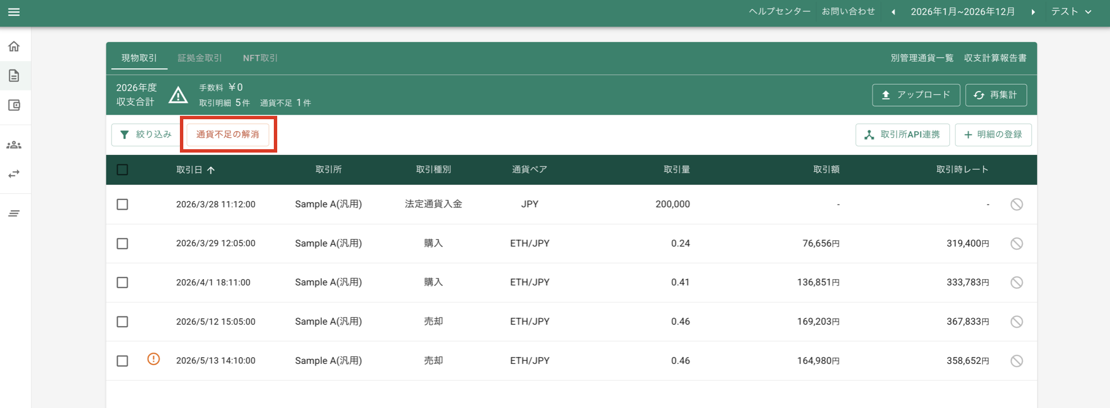The image size is (1110, 408).
Task: Check the 2026/4/1 purchase row
Action: [122, 283]
